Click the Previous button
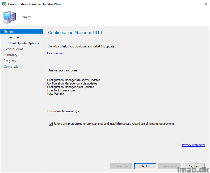 coord(121,166)
